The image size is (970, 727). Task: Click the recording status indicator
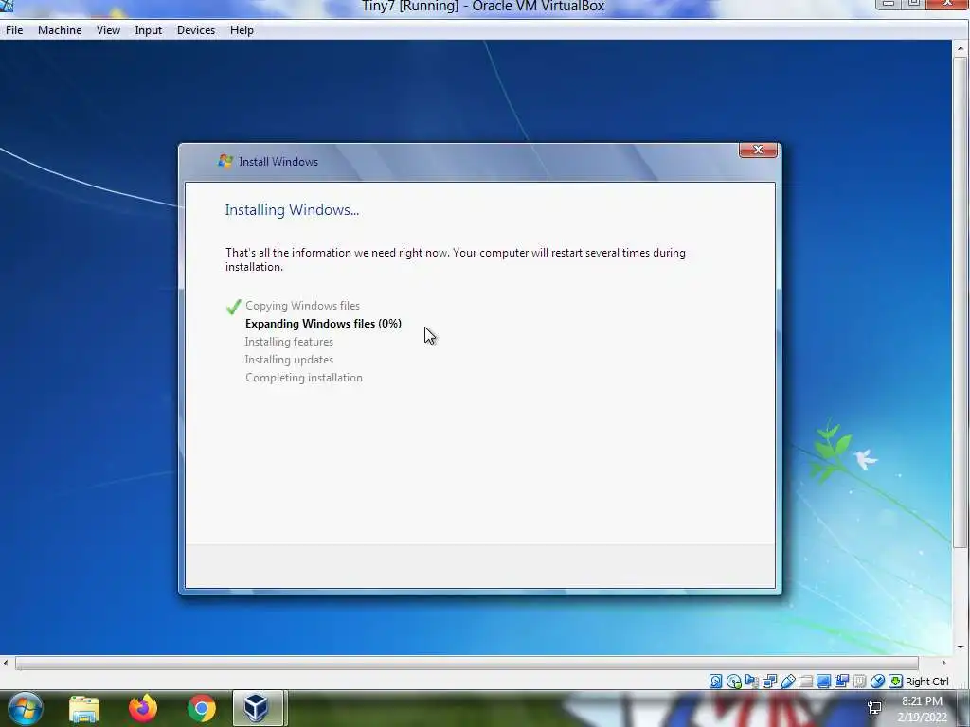(x=841, y=682)
